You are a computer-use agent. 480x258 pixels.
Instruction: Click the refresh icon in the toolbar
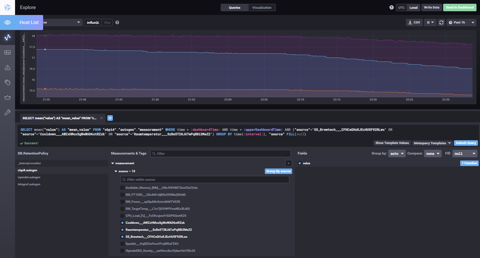pos(441,22)
